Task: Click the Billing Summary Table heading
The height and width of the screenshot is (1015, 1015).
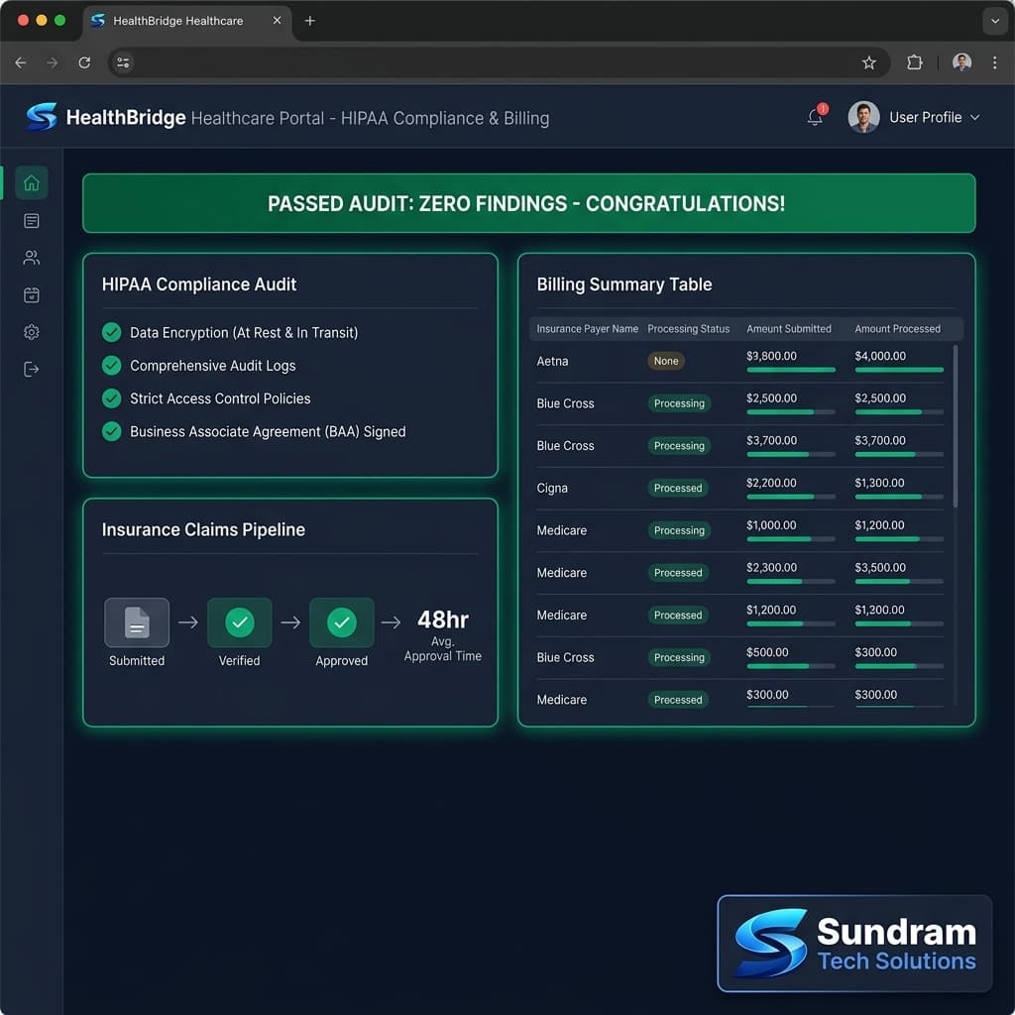Action: [x=624, y=284]
